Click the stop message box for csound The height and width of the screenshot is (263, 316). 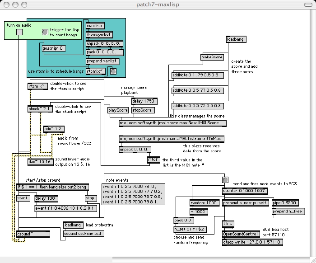[91, 198]
